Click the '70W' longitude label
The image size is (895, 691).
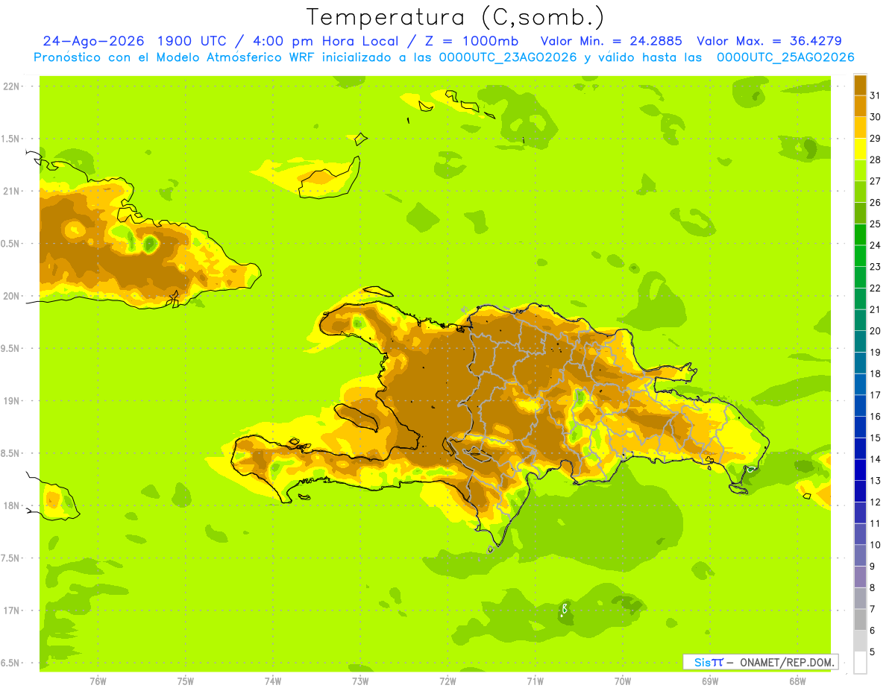(x=623, y=681)
